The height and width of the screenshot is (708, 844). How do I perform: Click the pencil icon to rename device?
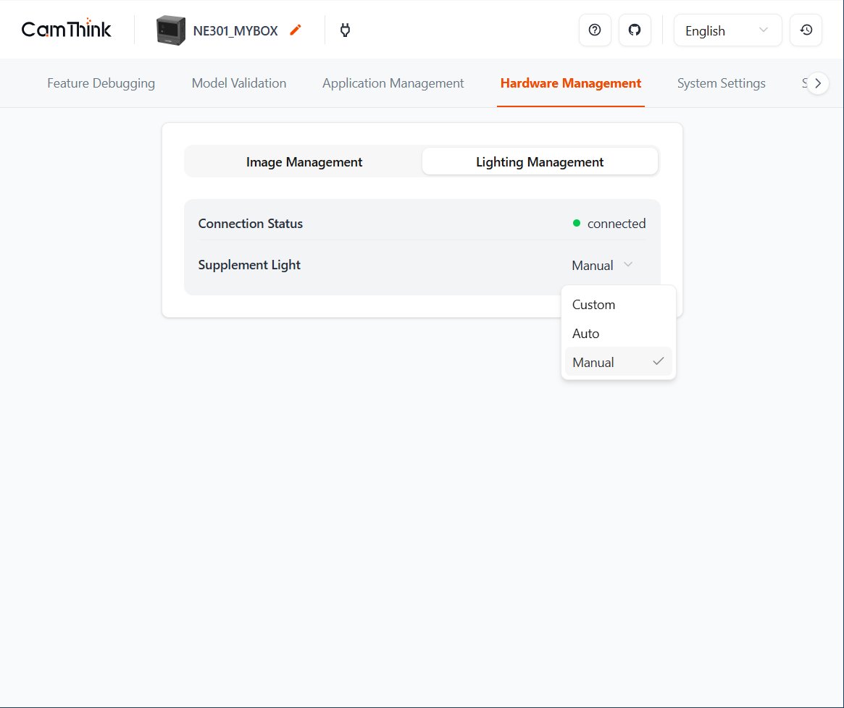tap(296, 30)
